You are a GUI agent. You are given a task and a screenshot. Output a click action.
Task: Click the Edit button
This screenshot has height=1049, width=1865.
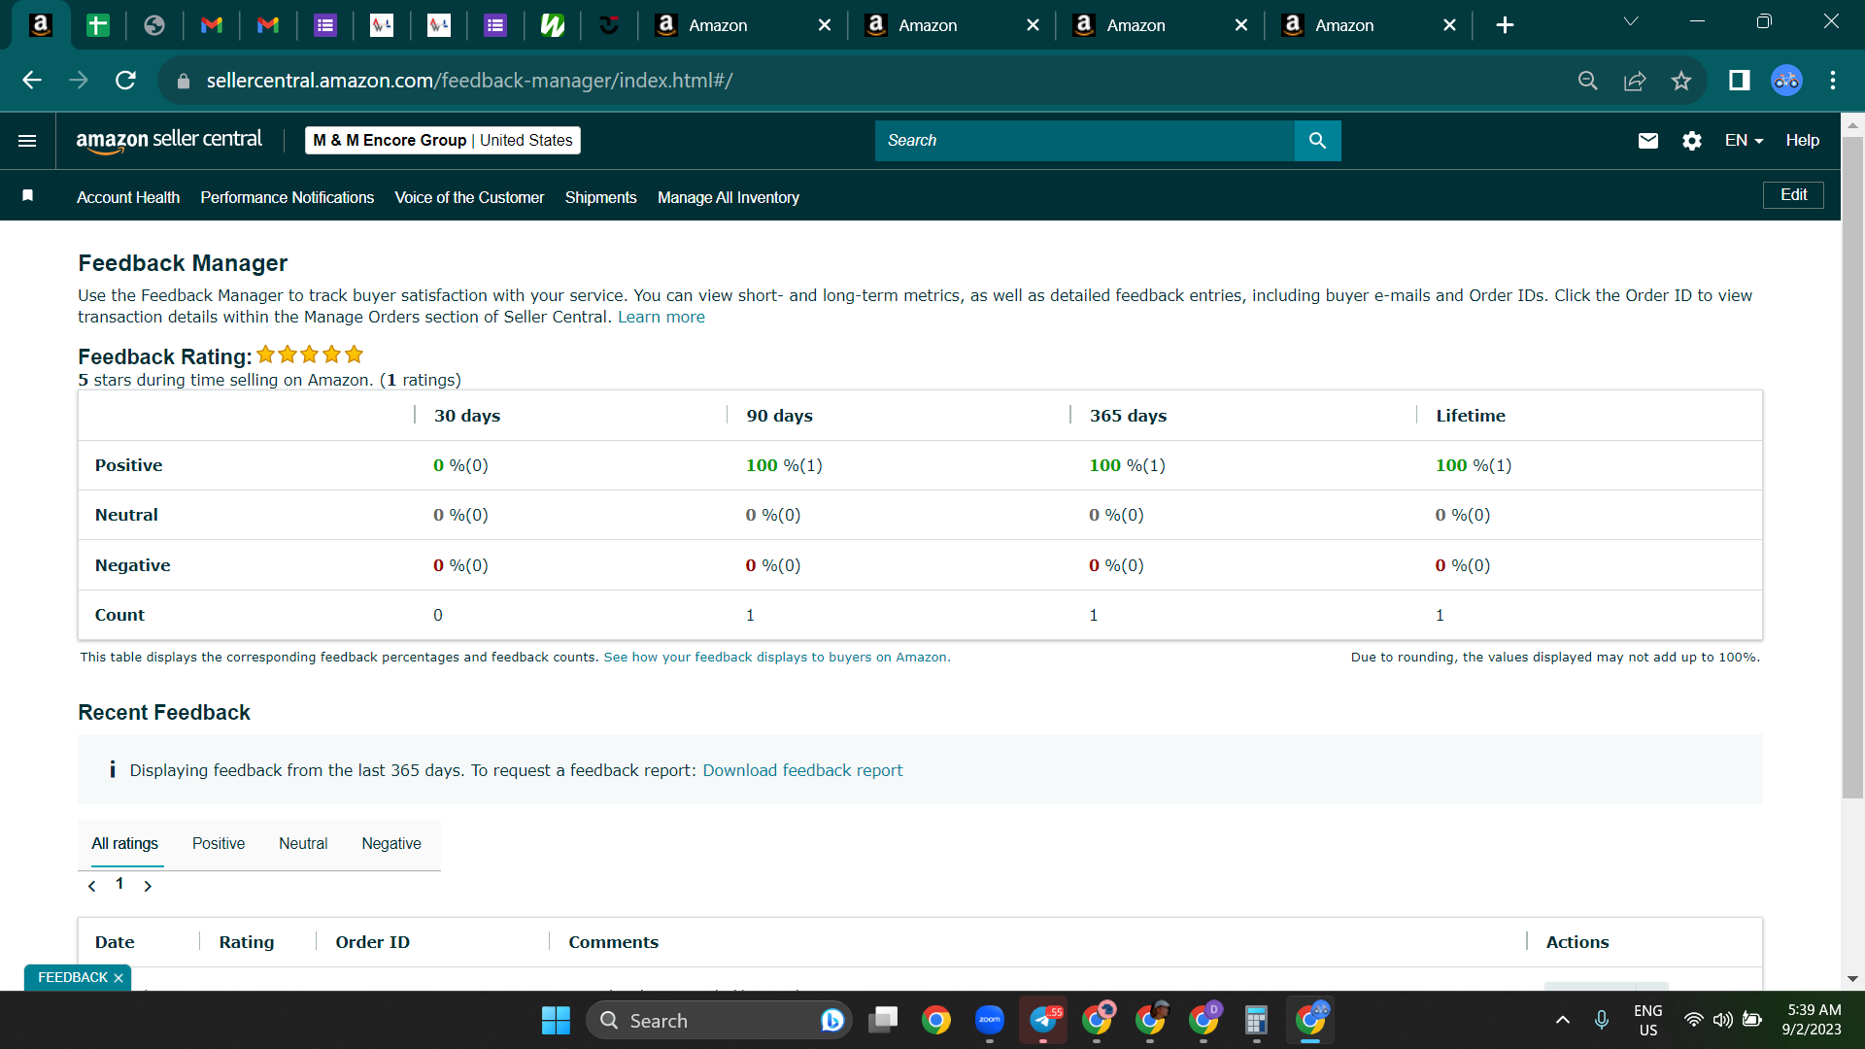pos(1793,195)
